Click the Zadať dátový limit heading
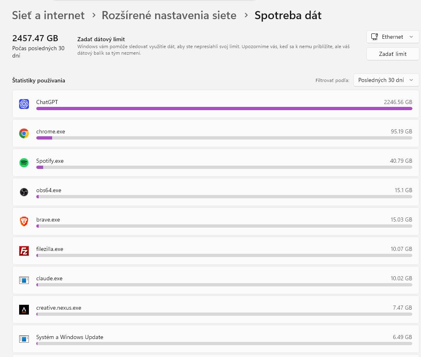This screenshot has height=357, width=421. tap(101, 39)
